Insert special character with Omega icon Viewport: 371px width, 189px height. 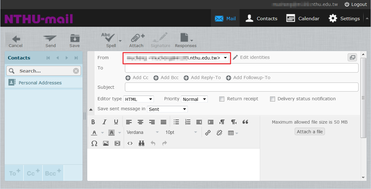pos(94,143)
